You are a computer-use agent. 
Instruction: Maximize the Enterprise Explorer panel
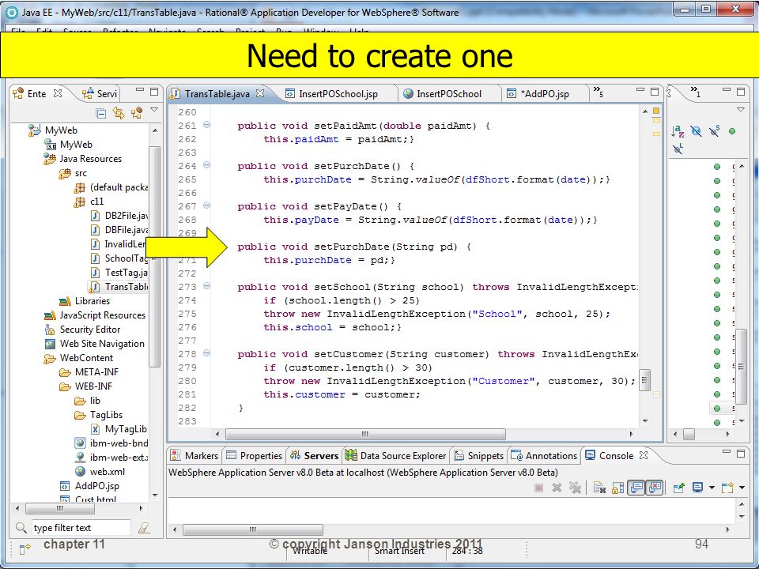click(154, 92)
